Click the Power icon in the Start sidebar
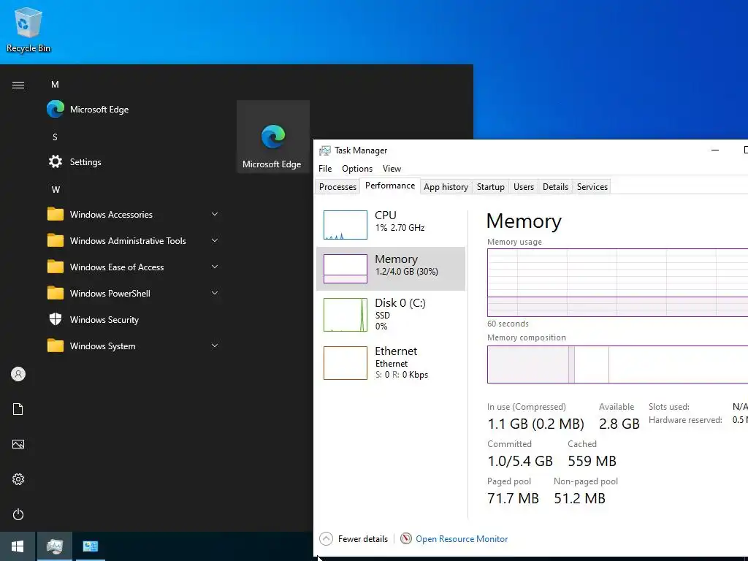The image size is (748, 561). 18,514
